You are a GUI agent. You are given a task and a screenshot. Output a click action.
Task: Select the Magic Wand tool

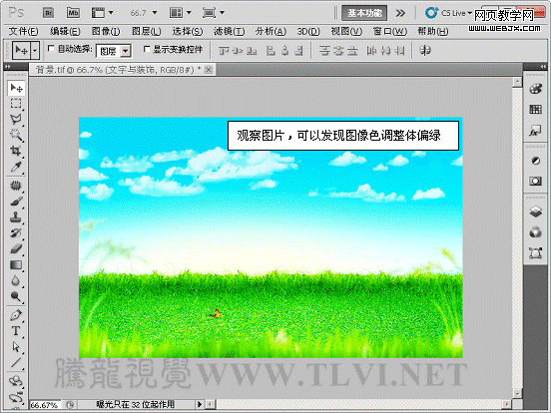coord(16,135)
